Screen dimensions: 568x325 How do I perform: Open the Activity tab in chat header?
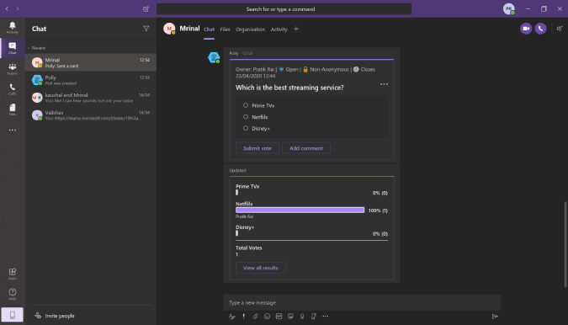279,29
